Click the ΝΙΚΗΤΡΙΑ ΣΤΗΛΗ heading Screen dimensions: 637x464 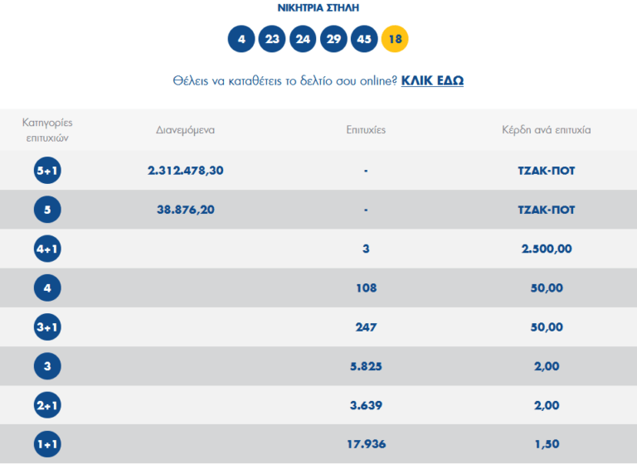pyautogui.click(x=318, y=8)
